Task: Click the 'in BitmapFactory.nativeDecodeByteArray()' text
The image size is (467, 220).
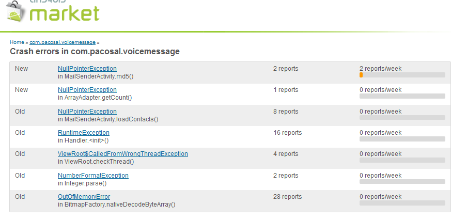Action: (x=116, y=205)
